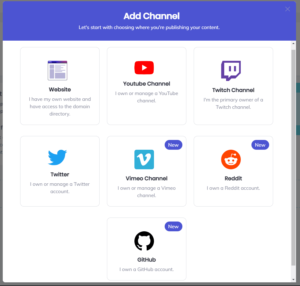
Task: Select the Website card title
Action: point(60,90)
